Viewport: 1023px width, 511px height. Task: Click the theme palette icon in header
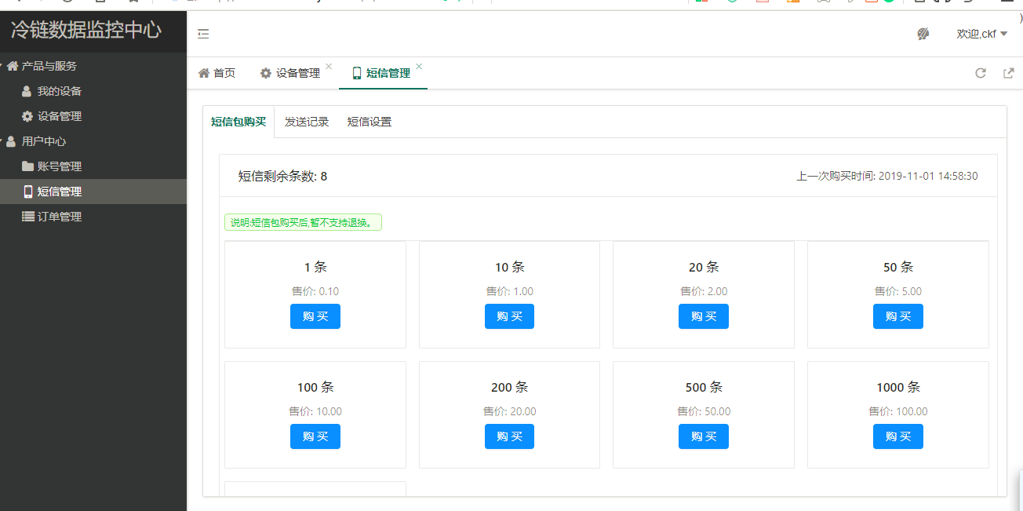click(923, 34)
